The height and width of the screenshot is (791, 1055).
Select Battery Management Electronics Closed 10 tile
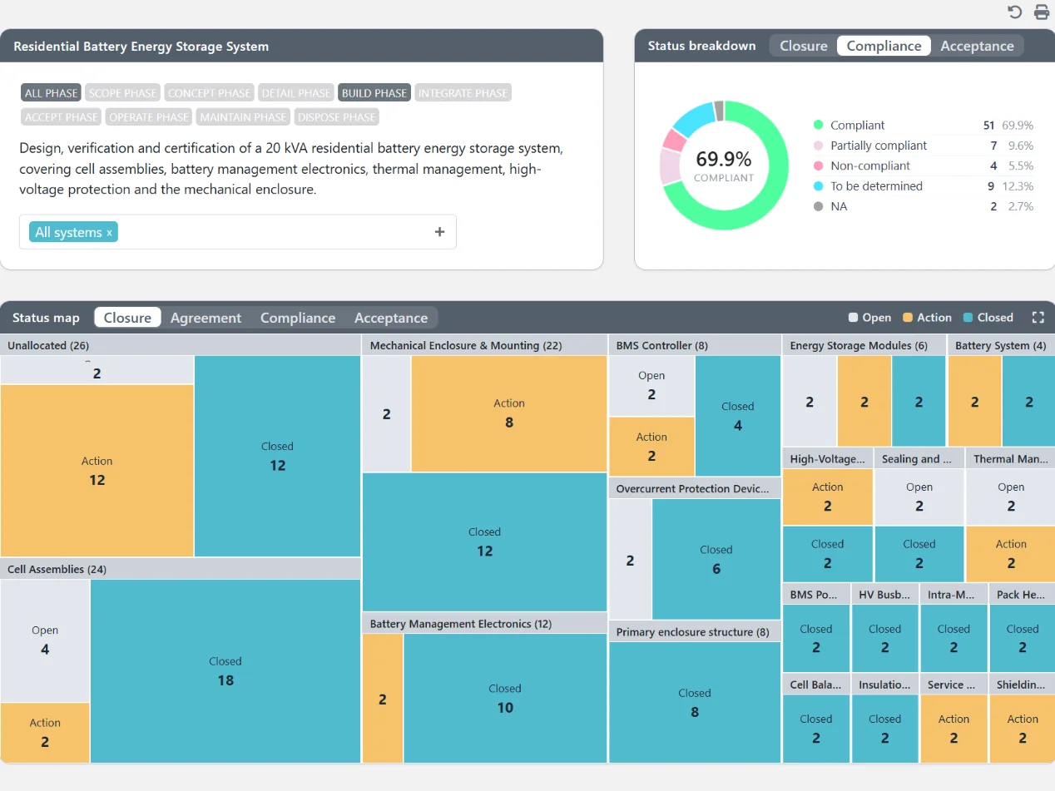click(x=505, y=699)
